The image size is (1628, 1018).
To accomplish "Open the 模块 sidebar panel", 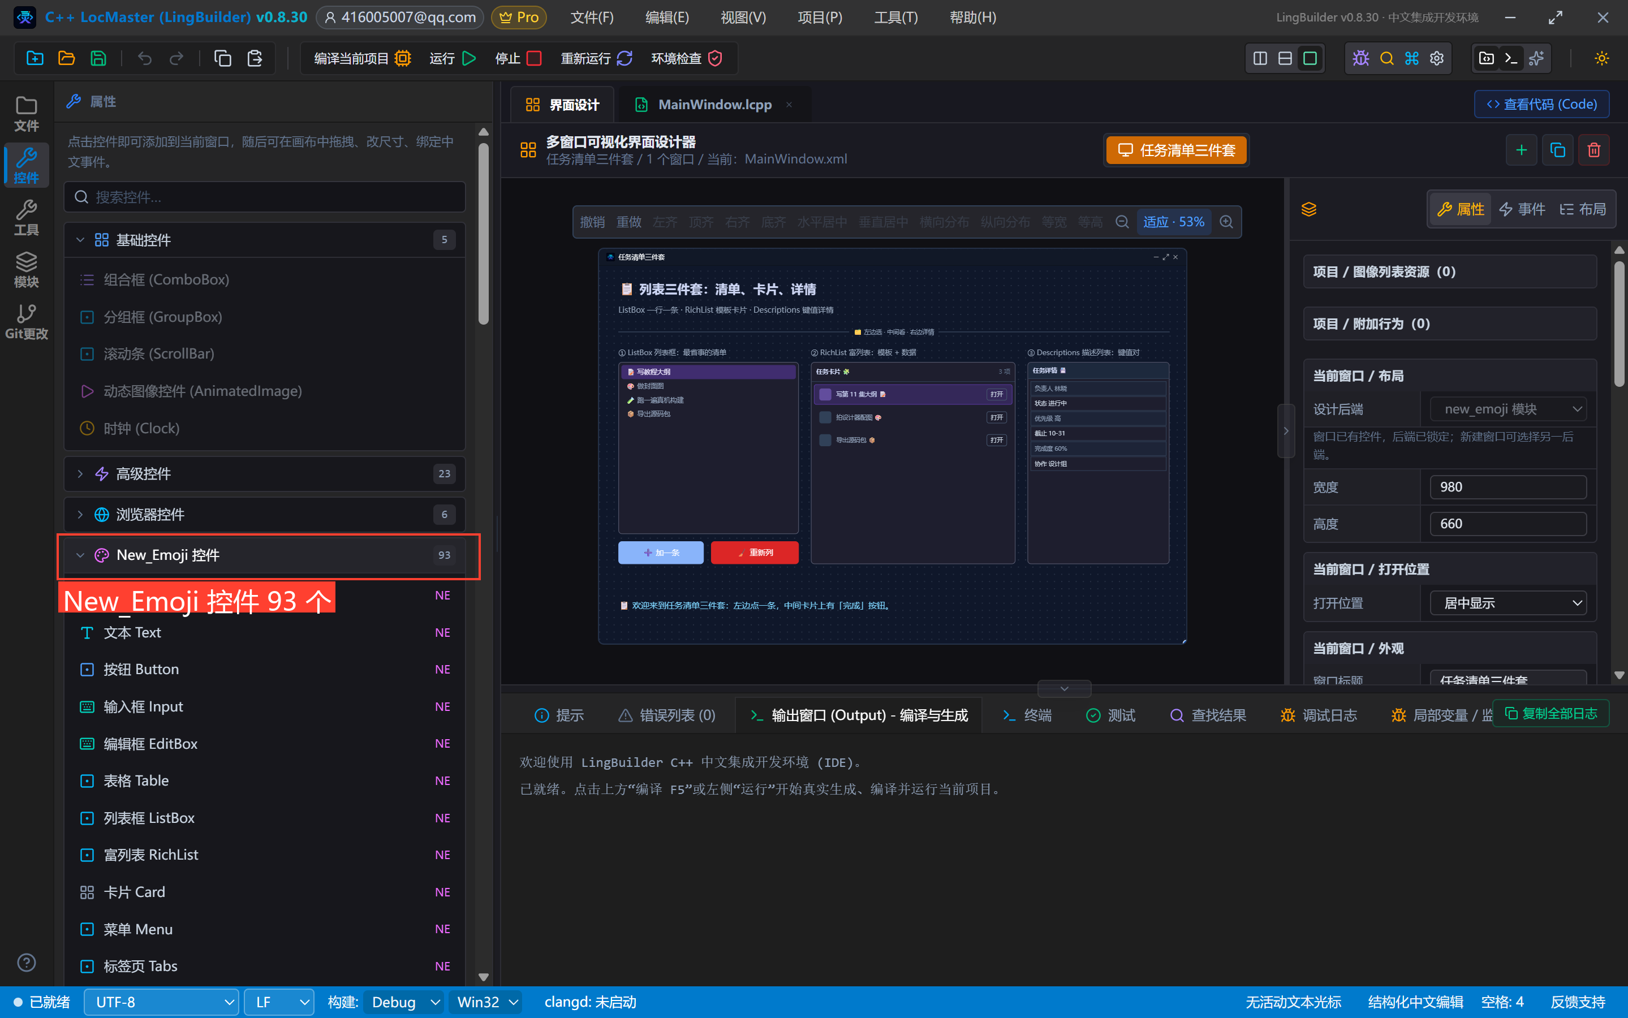I will (x=26, y=269).
